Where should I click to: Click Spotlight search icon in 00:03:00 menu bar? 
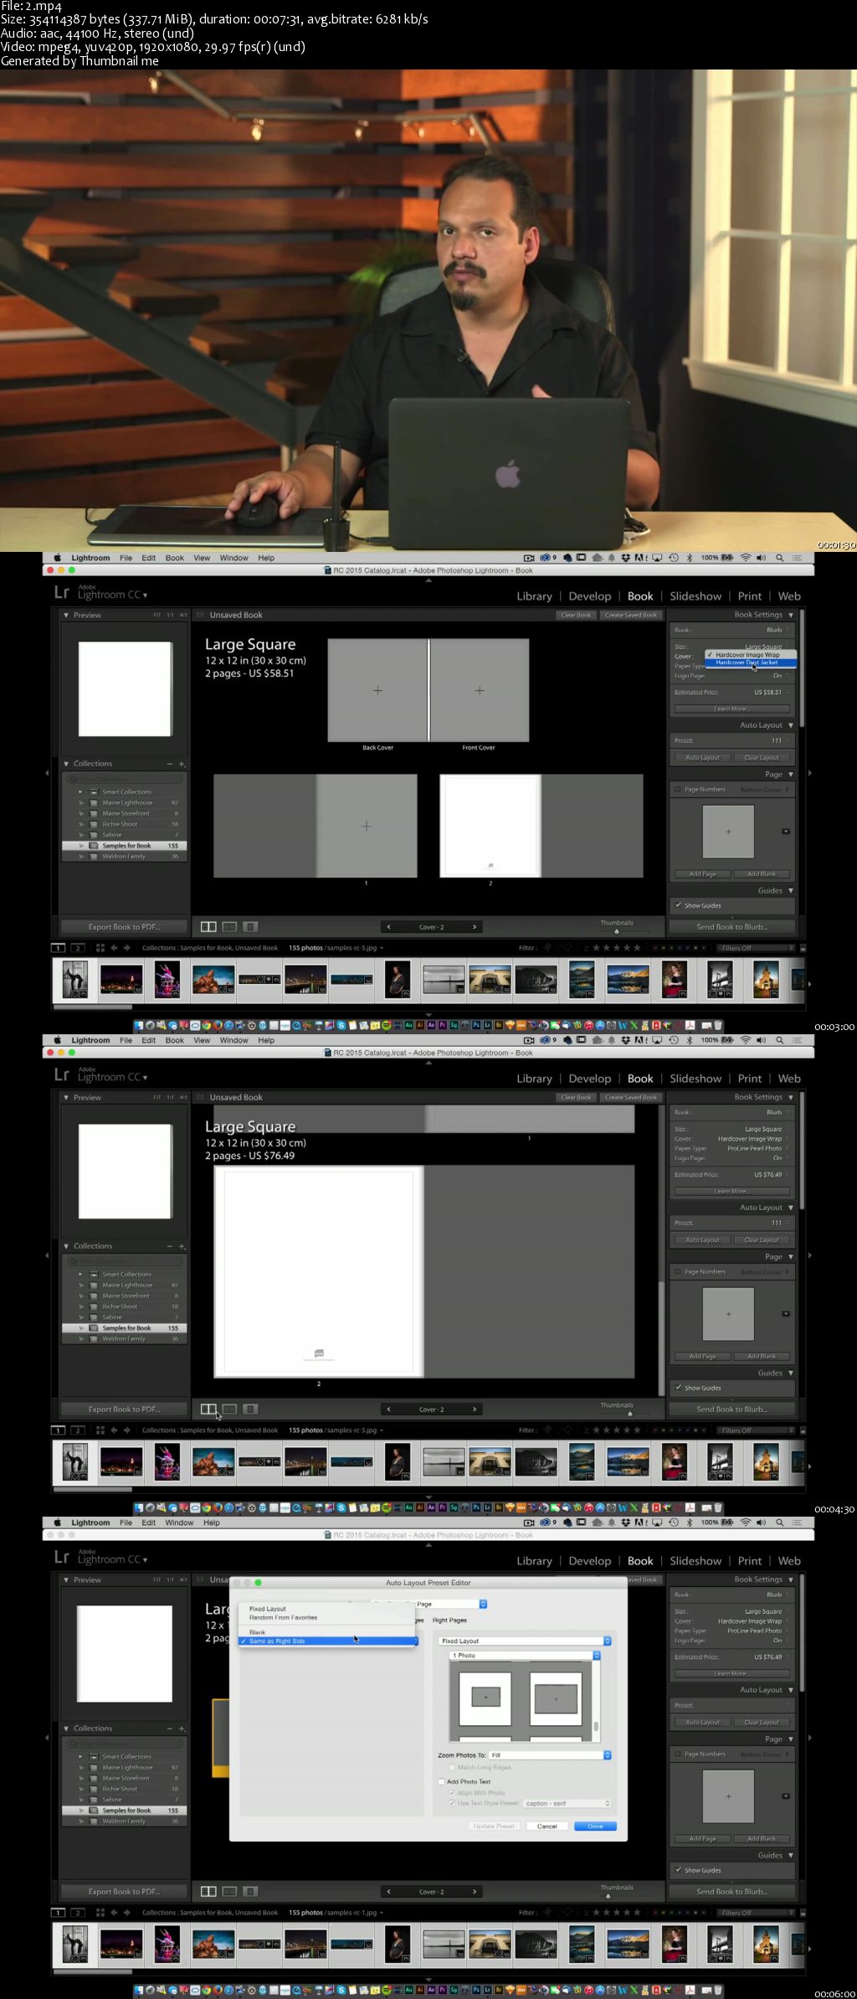780,558
